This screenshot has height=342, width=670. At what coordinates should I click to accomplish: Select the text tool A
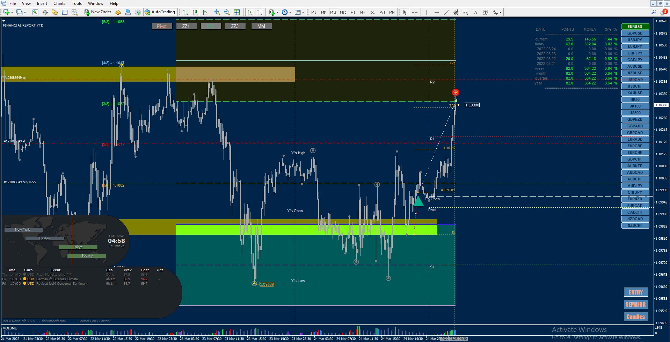(475, 12)
